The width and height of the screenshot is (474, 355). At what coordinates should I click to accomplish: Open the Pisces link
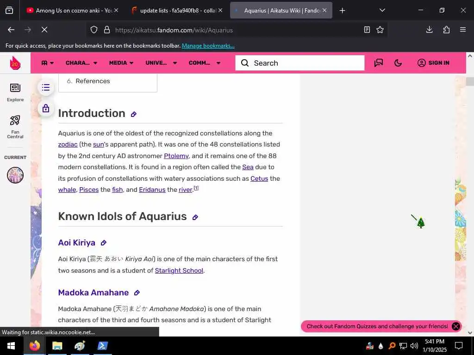tap(89, 190)
